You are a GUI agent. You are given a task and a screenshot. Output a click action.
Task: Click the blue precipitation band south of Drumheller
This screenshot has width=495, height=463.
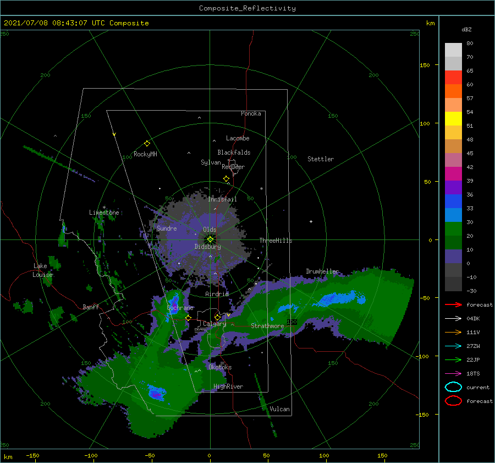pyautogui.click(x=343, y=298)
